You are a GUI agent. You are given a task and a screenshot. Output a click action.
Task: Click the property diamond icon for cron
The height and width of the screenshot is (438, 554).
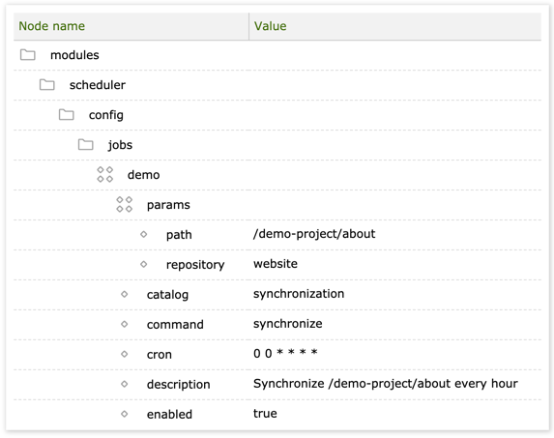(125, 354)
